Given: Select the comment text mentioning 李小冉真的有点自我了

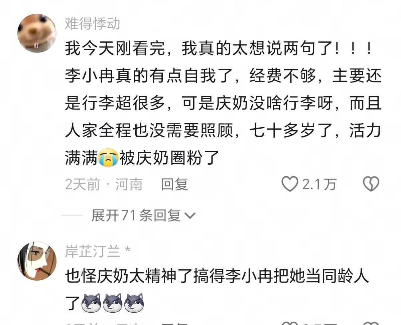Looking at the screenshot, I should click(223, 104).
